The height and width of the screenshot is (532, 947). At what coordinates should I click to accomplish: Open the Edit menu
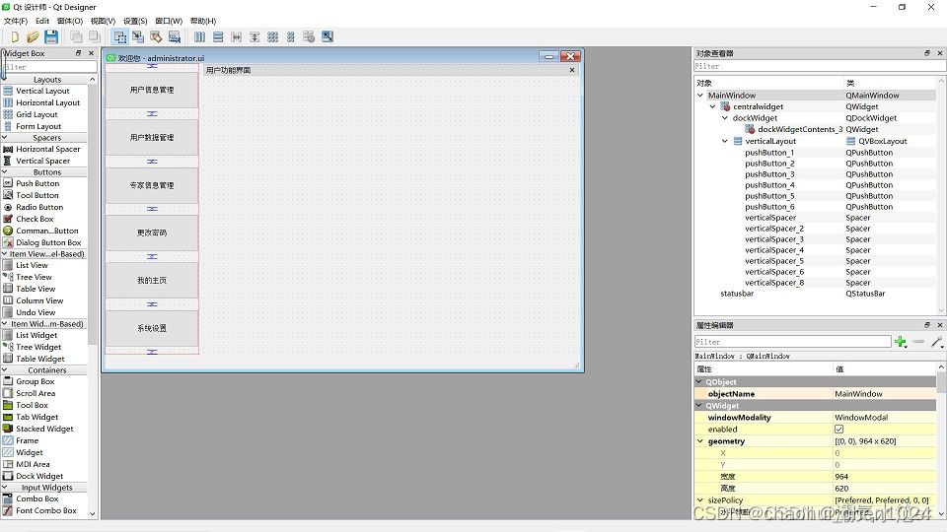(x=42, y=21)
